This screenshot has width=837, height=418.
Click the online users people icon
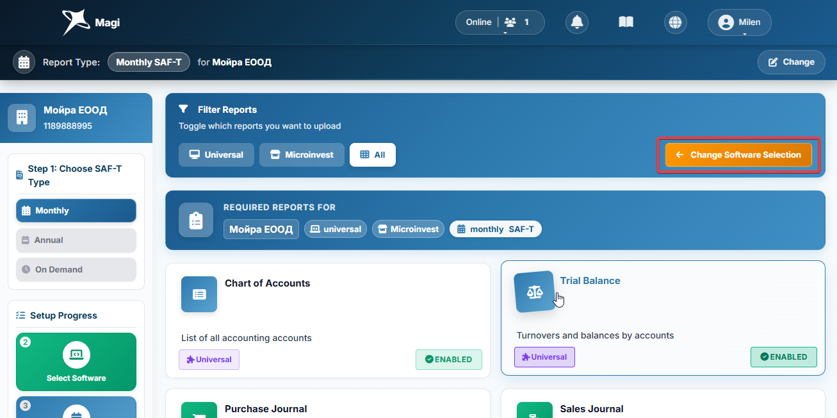click(510, 22)
